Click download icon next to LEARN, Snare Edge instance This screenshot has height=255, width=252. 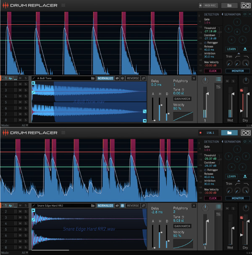point(245,176)
